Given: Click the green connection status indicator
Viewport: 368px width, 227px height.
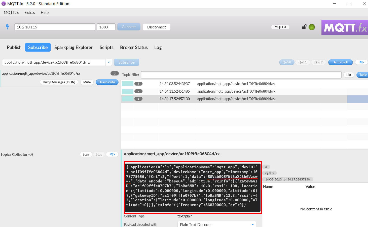Looking at the screenshot, I should [312, 27].
